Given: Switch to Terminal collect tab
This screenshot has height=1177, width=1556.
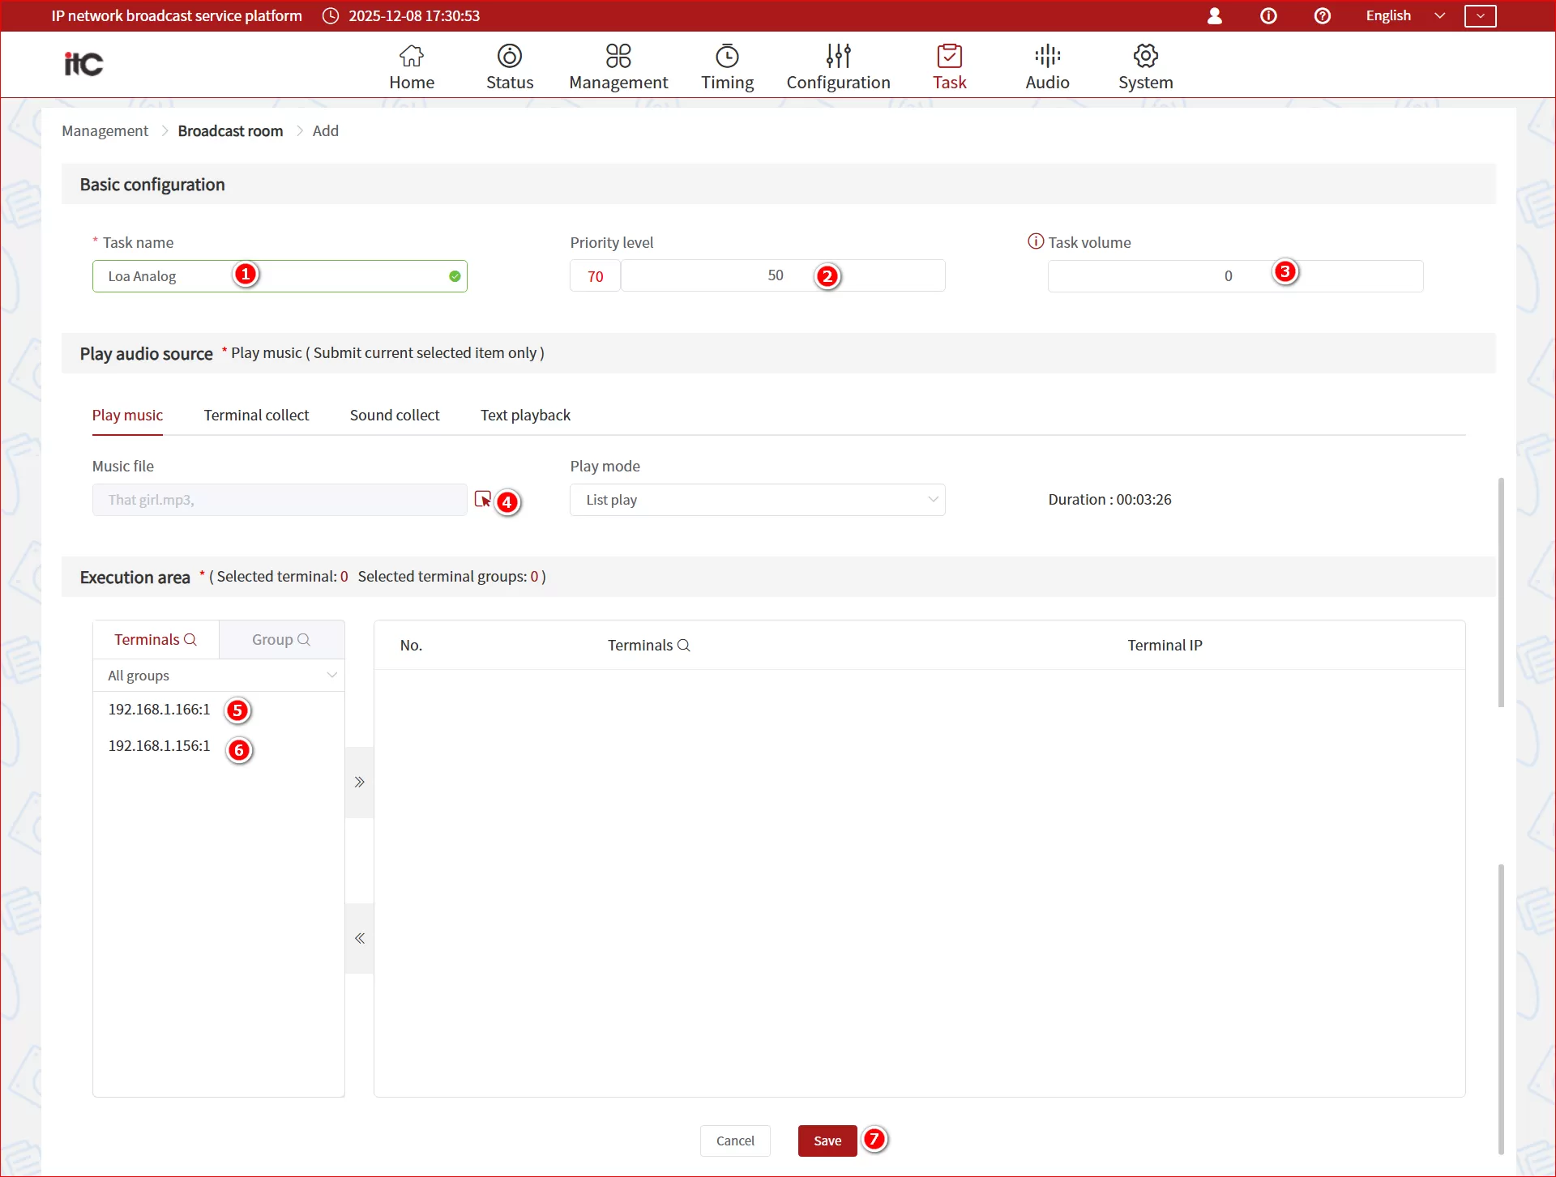Looking at the screenshot, I should tap(256, 416).
